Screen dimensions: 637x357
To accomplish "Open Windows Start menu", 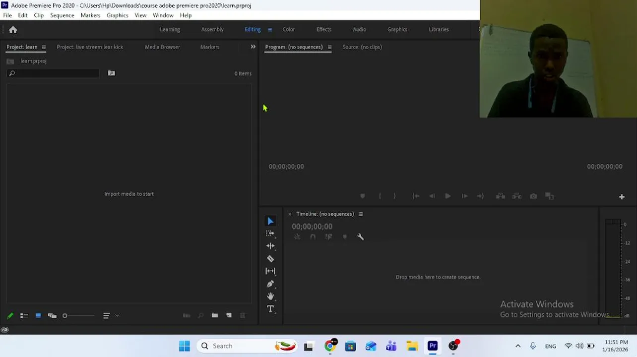I will pyautogui.click(x=185, y=346).
